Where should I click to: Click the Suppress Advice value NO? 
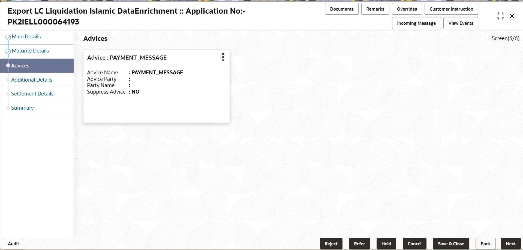(136, 92)
